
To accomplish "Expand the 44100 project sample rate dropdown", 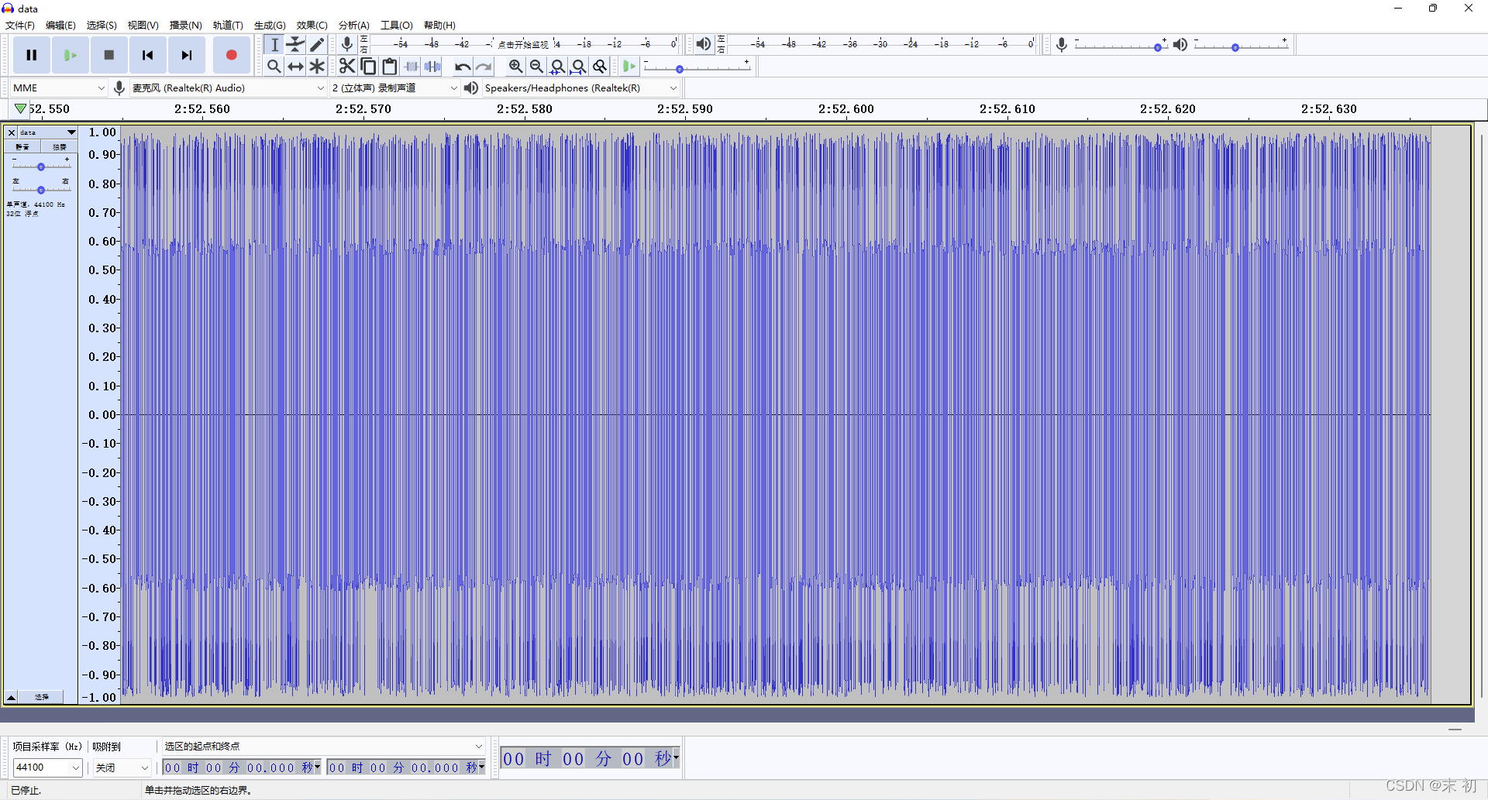I will tap(76, 767).
